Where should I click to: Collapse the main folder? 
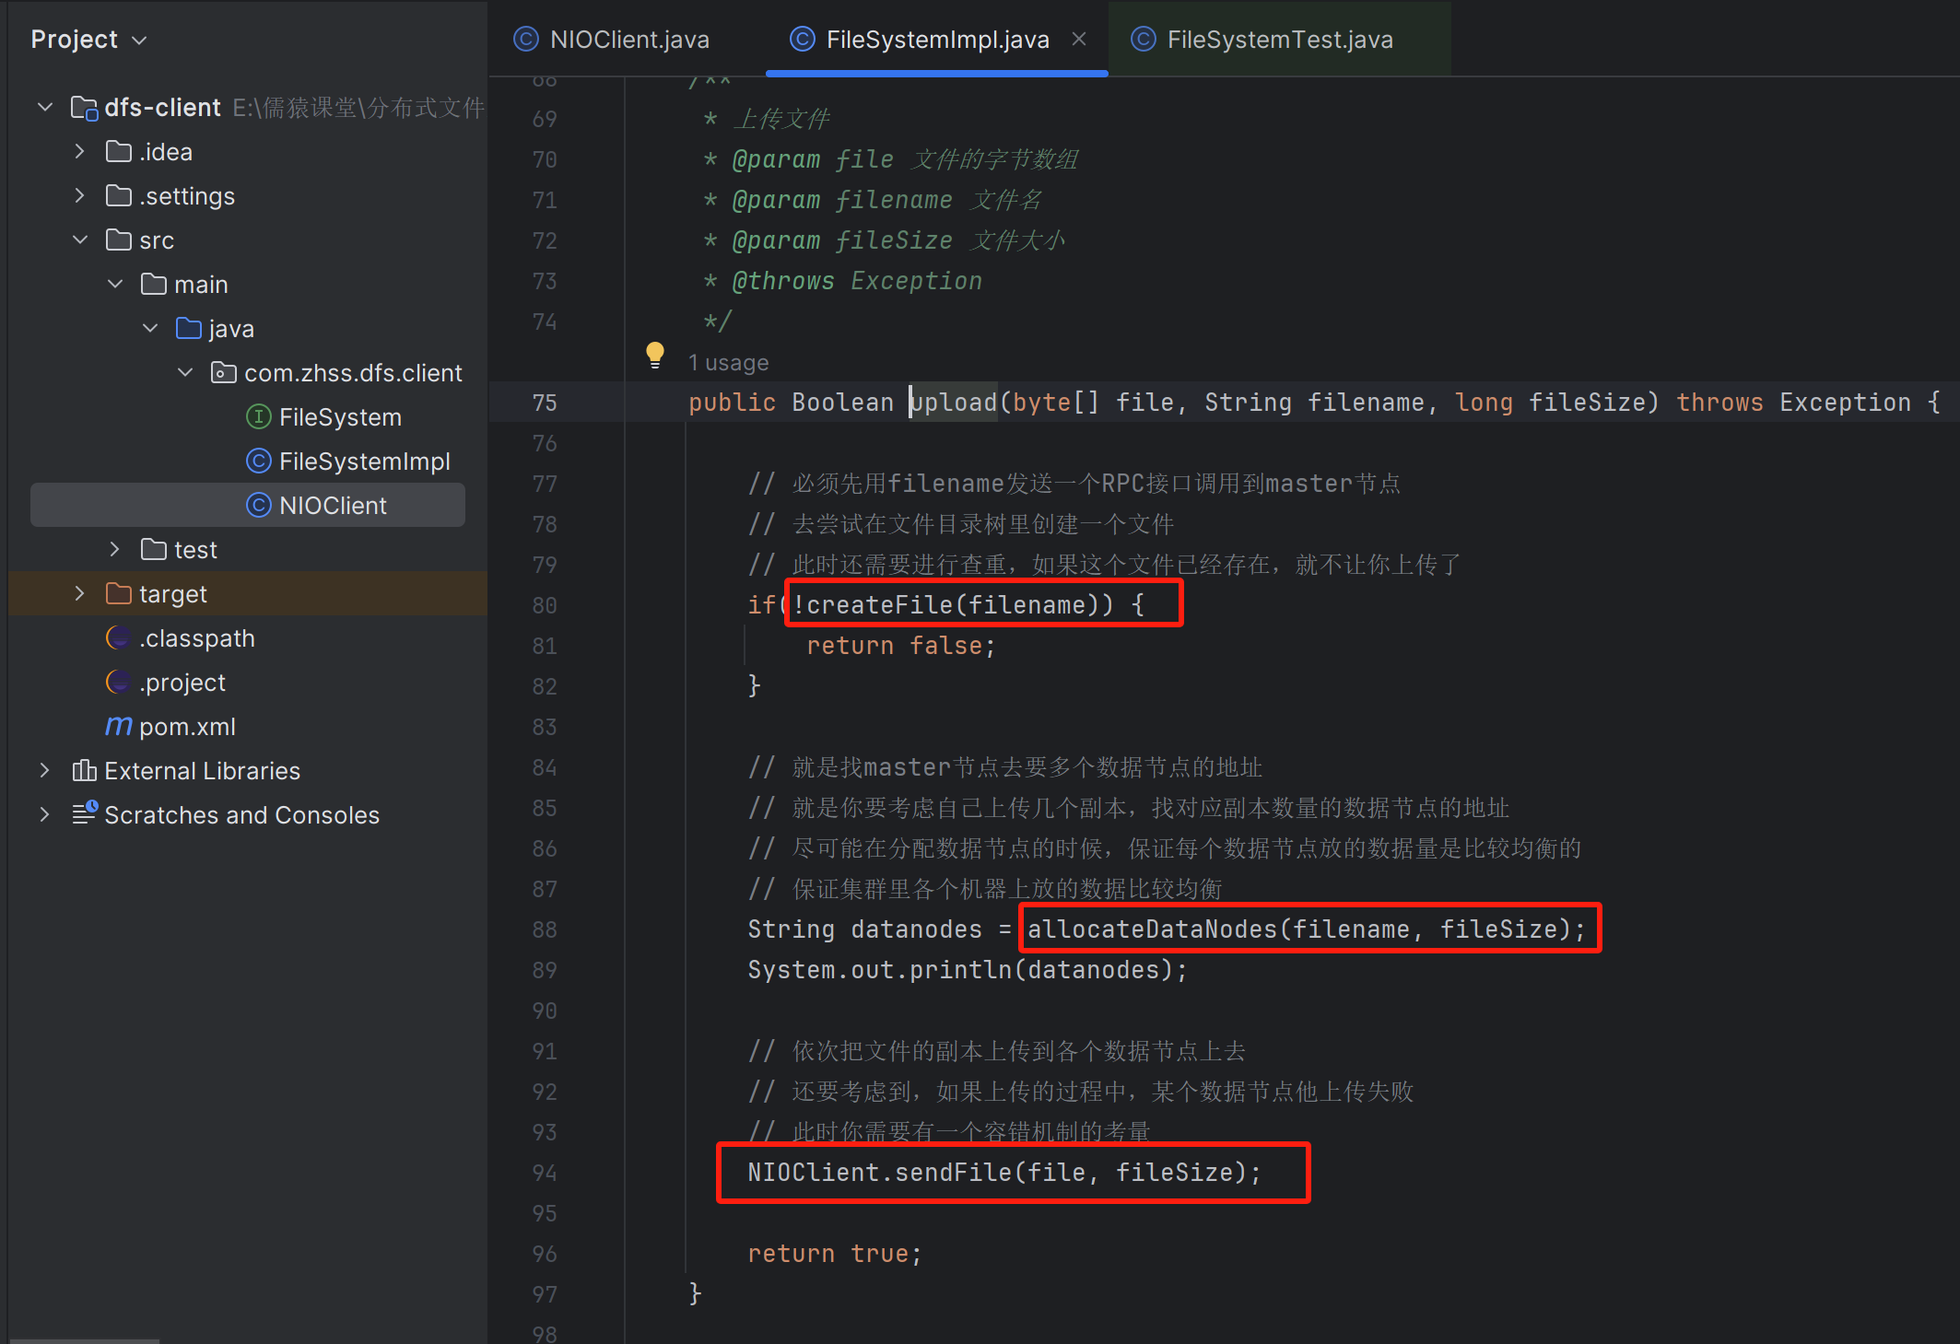pos(115,284)
